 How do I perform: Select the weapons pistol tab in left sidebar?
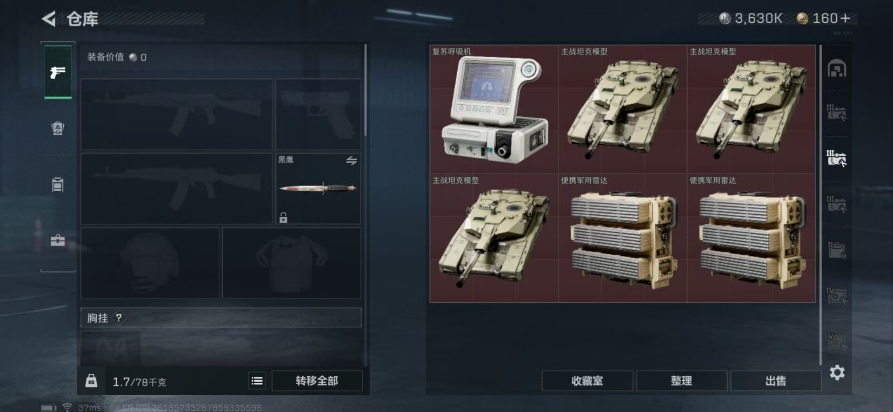point(58,72)
